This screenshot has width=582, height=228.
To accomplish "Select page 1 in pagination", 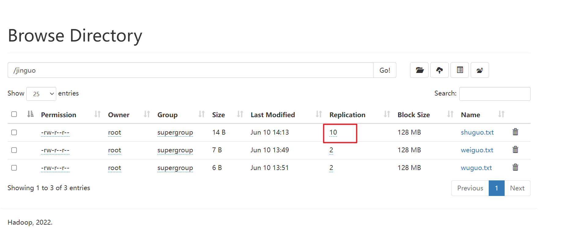I will tap(496, 188).
